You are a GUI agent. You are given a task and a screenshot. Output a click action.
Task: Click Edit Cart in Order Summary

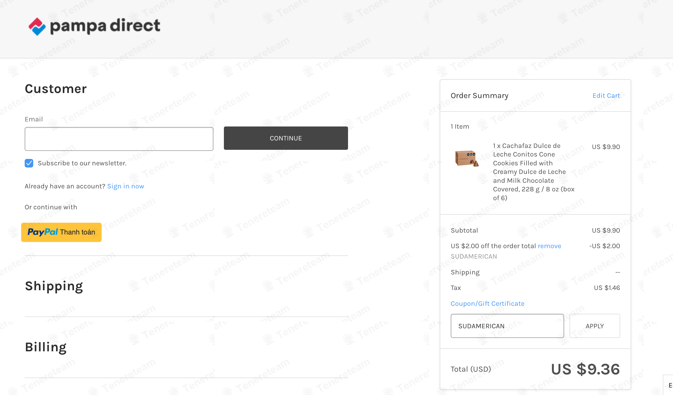[606, 95]
